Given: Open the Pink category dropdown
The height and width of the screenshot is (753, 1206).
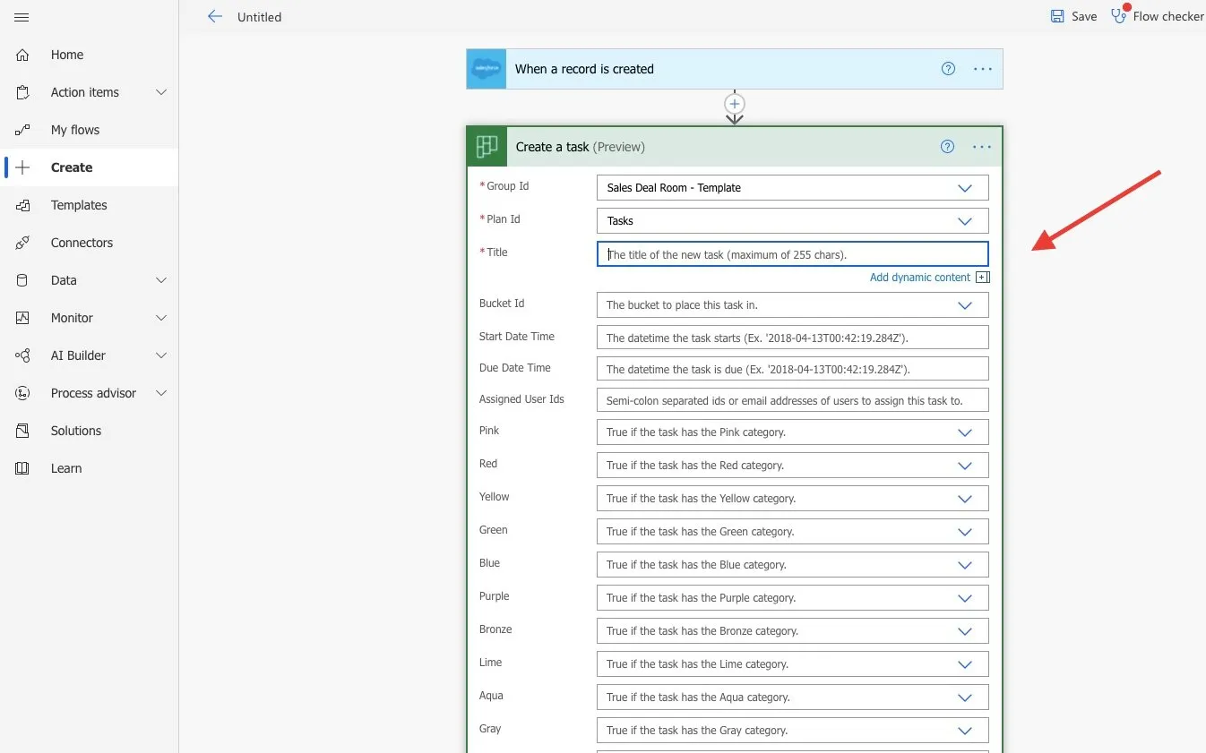Looking at the screenshot, I should [965, 432].
